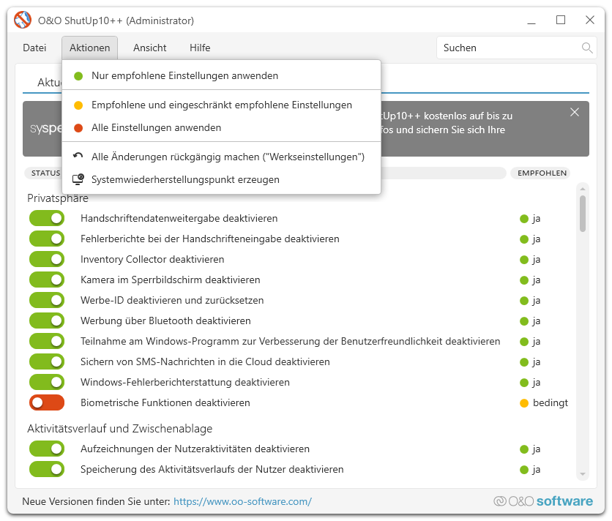612x521 pixels.
Task: Close the gray promo banner
Action: coord(575,113)
